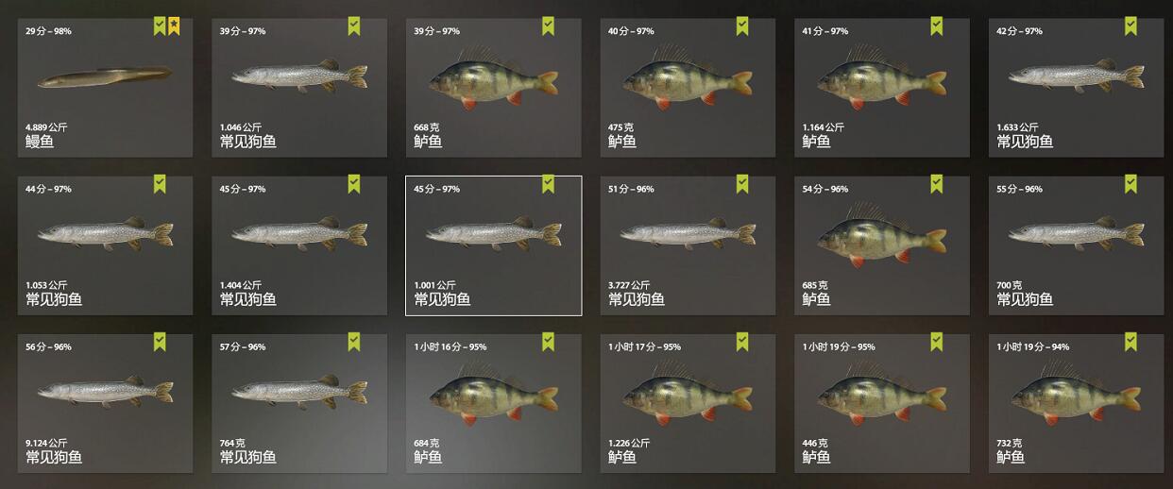The image size is (1173, 489).
Task: Click the 700克 常见狗鱼 name label
Action: click(1025, 300)
